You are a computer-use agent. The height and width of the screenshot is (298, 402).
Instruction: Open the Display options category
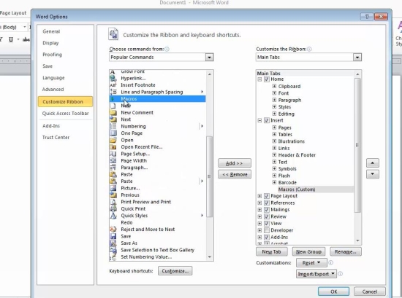[50, 43]
